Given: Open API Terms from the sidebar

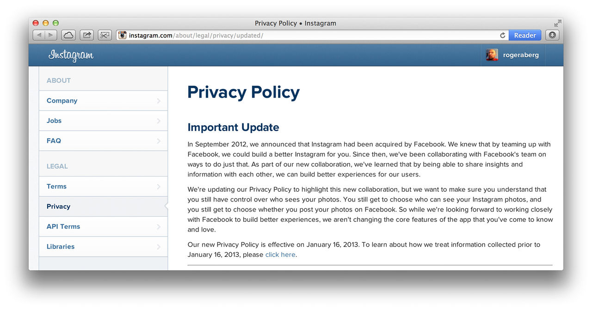Looking at the screenshot, I should click(103, 226).
